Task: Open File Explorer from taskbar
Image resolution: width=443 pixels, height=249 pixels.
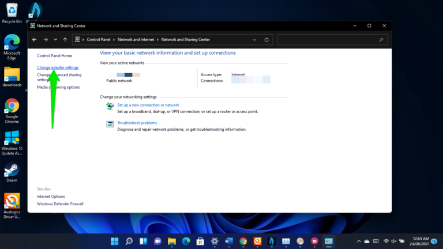Action: click(172, 242)
